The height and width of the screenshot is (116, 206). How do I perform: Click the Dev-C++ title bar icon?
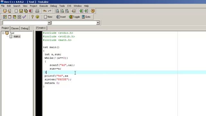(x=2, y=2)
